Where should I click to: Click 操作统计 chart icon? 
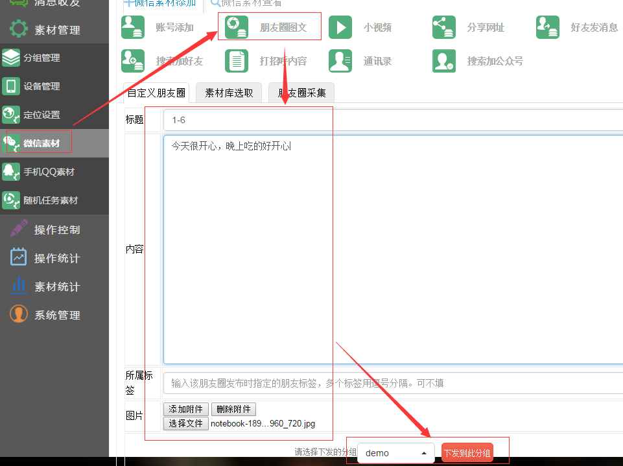(19, 257)
